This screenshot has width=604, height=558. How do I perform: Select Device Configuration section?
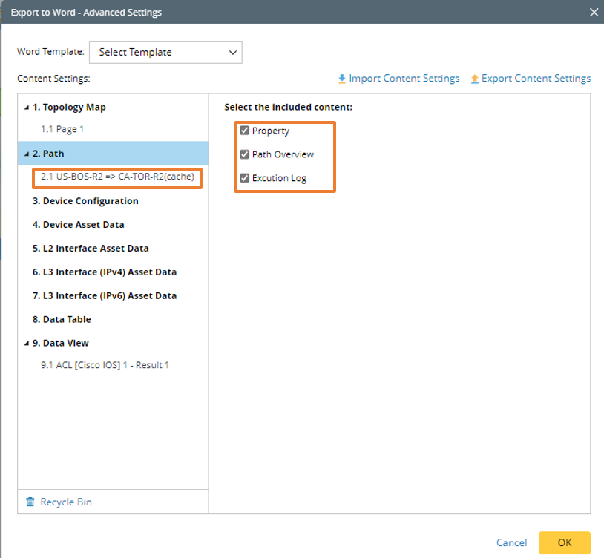(x=85, y=201)
